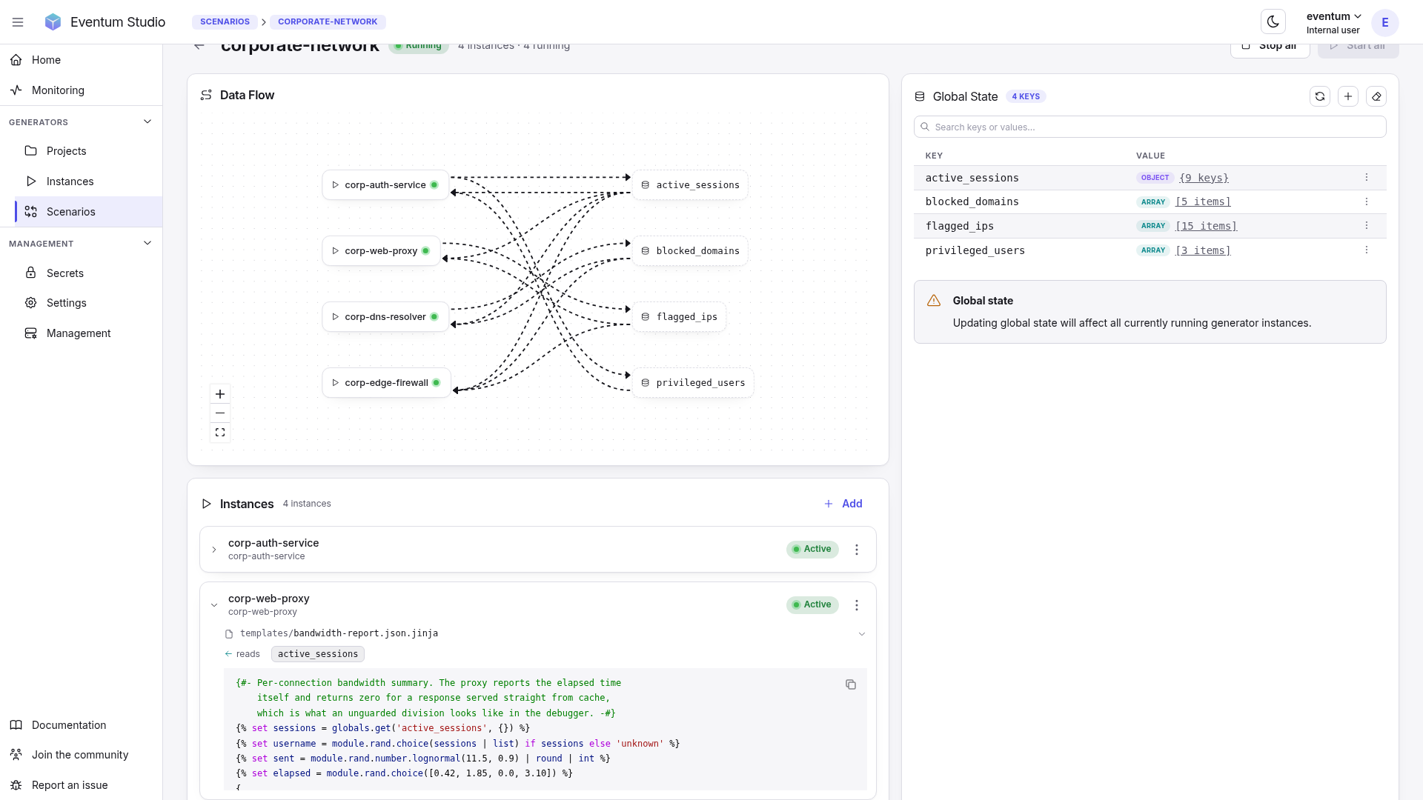Open Home in the sidebar
Screen dimensions: 1423x800
[x=82, y=60]
